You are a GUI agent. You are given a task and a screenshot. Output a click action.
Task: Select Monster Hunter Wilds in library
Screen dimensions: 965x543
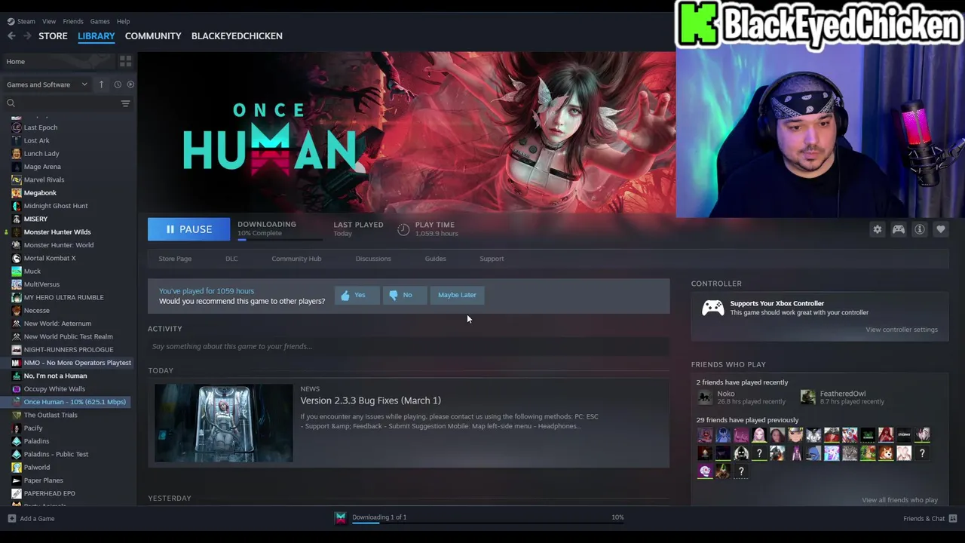point(57,232)
